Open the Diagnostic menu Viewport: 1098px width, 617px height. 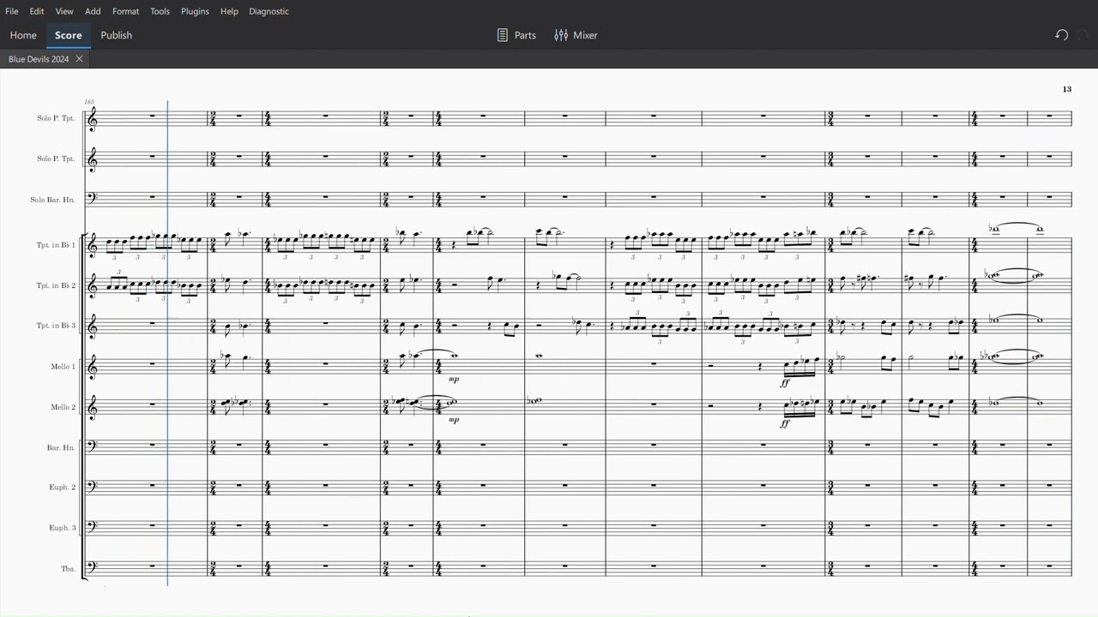268,11
